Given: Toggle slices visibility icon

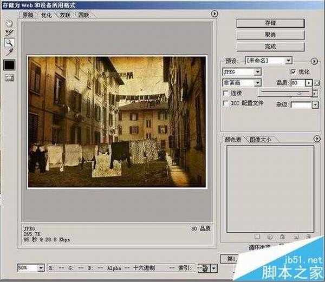Looking at the screenshot, I should 9,78.
